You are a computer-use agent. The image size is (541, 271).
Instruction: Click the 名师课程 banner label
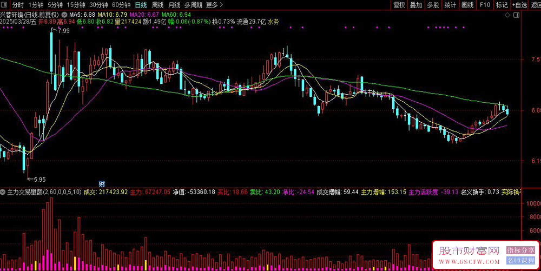(520, 261)
